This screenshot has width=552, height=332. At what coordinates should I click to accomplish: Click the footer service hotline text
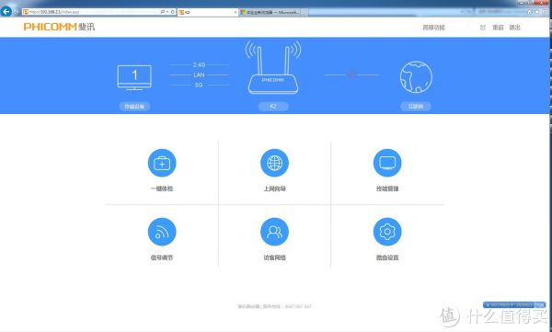[274, 306]
